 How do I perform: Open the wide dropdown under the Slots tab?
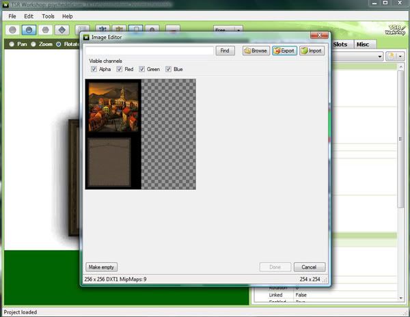click(x=357, y=57)
